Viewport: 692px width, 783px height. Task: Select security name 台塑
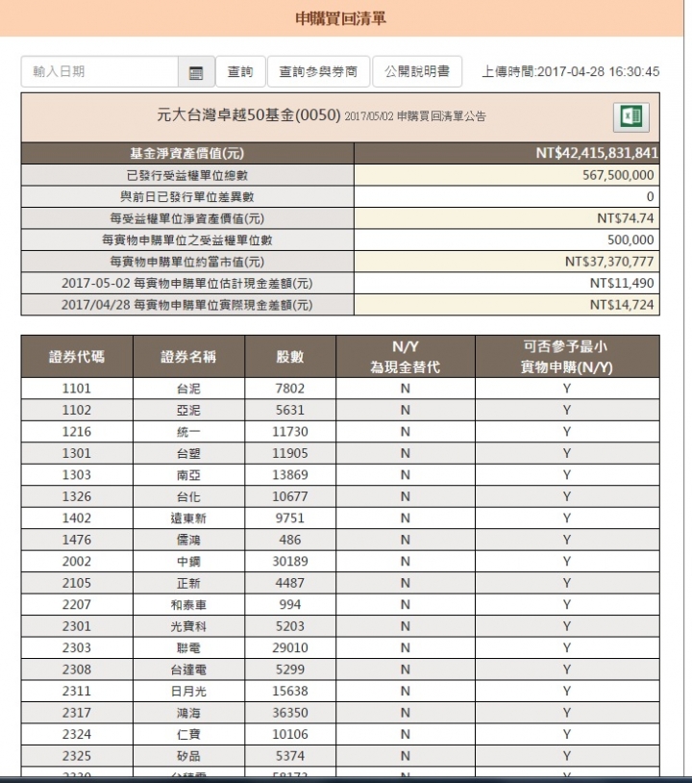pos(188,453)
